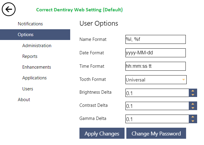Show the About page
The height and width of the screenshot is (145, 204).
tap(24, 100)
